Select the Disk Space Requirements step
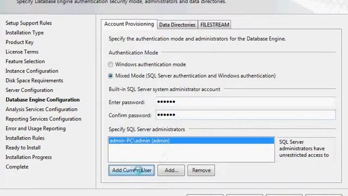Image resolution: width=348 pixels, height=196 pixels. (34, 81)
